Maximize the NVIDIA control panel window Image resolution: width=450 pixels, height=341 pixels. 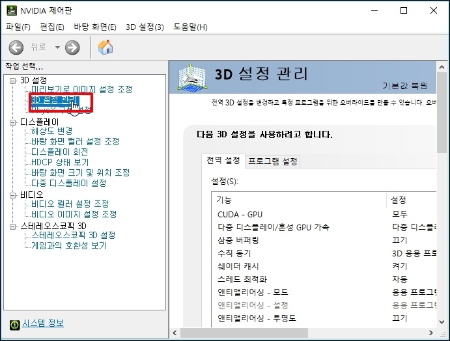[x=404, y=10]
